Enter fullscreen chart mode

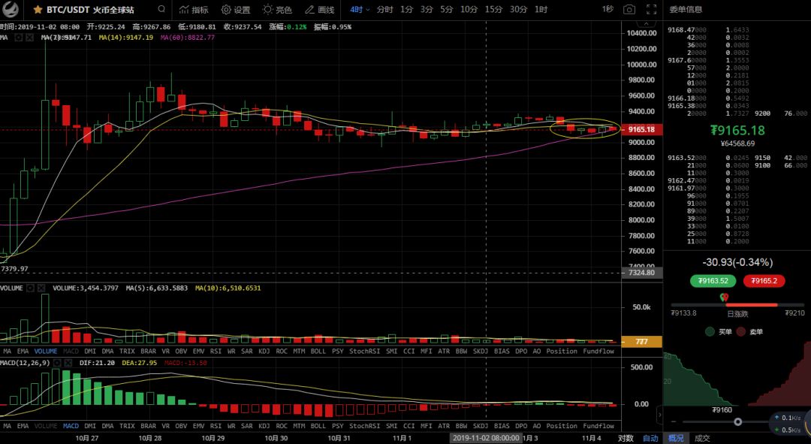coord(651,10)
